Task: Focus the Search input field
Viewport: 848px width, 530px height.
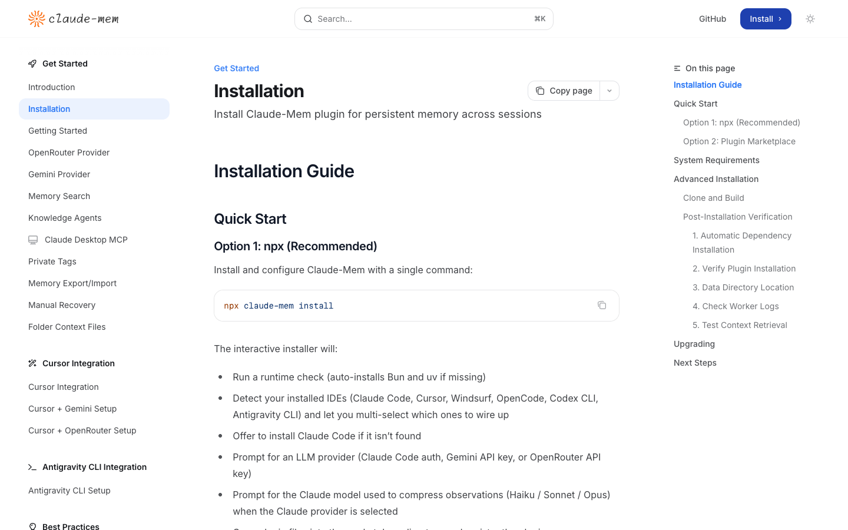Action: pos(424,19)
